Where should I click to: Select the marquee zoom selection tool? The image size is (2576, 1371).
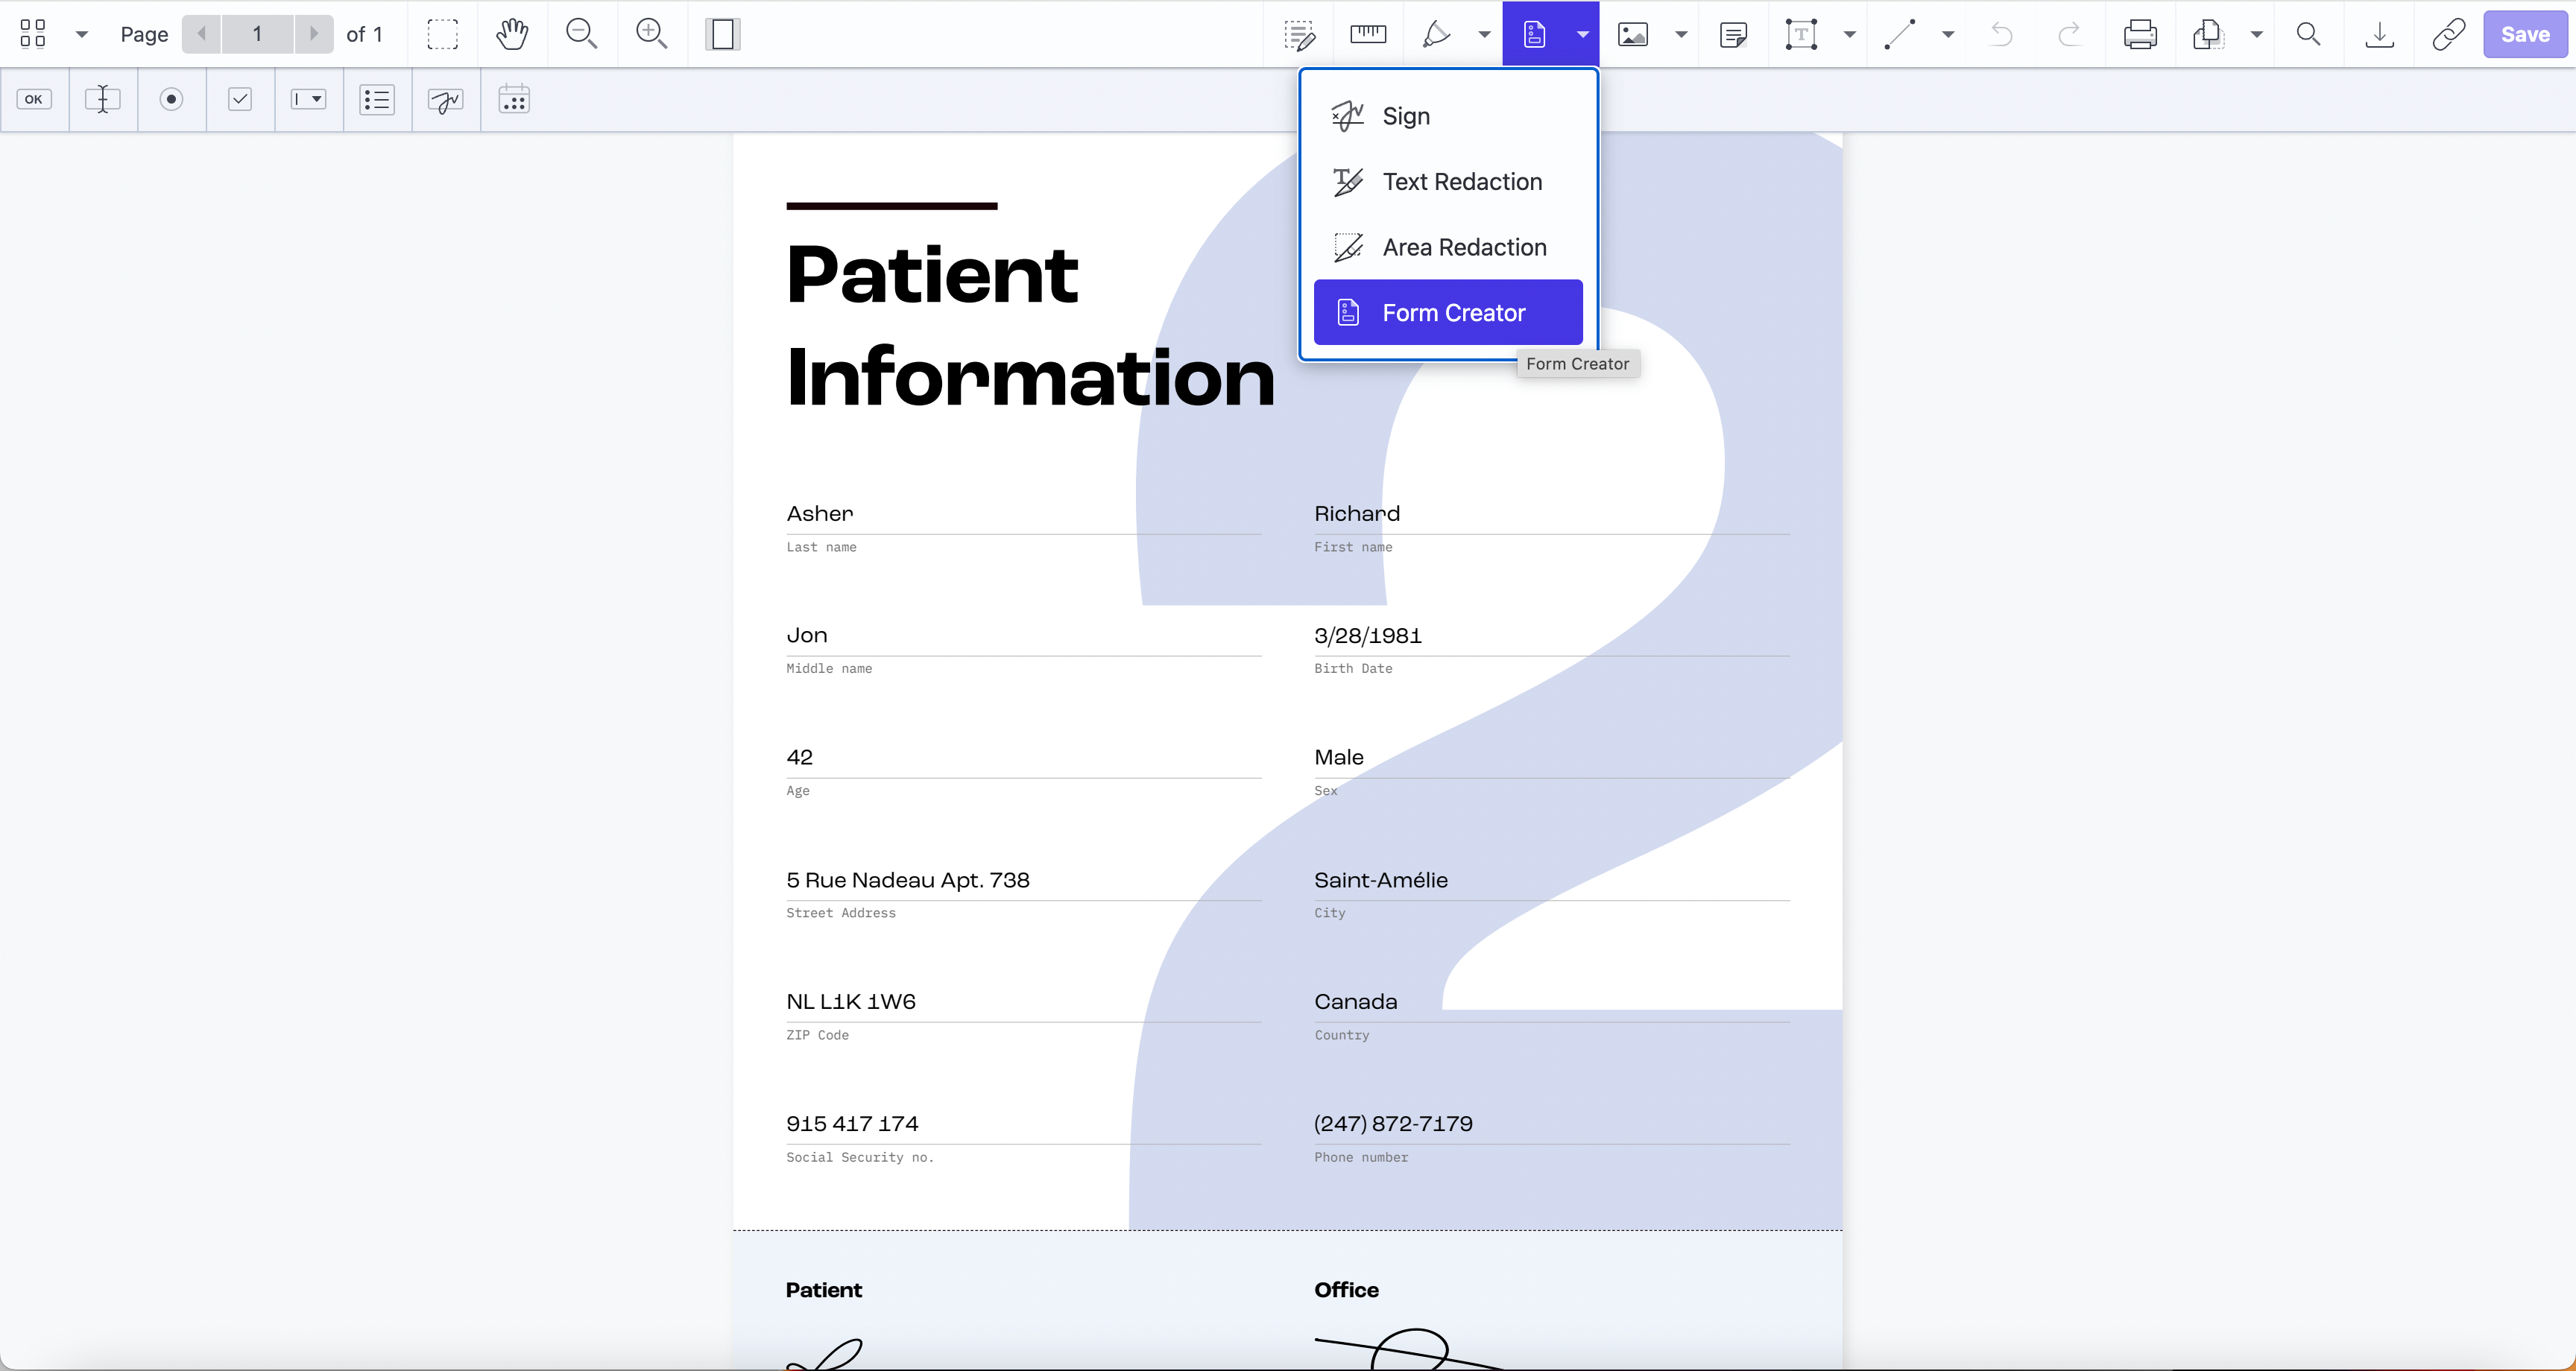[443, 34]
